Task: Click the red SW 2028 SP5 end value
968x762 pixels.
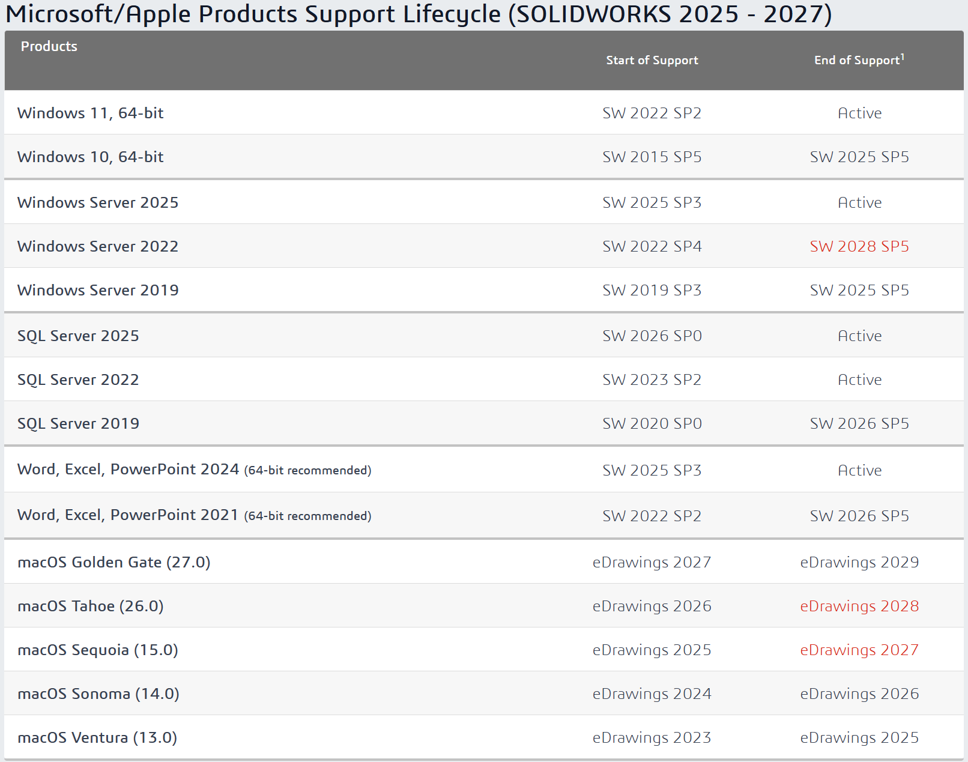Action: coord(859,246)
